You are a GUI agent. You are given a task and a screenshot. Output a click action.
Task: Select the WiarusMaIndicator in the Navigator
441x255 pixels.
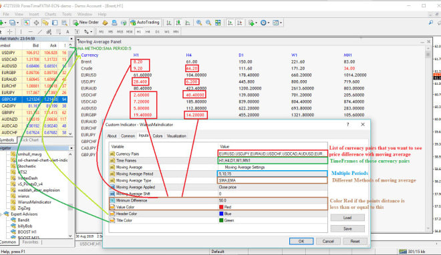pos(34,202)
